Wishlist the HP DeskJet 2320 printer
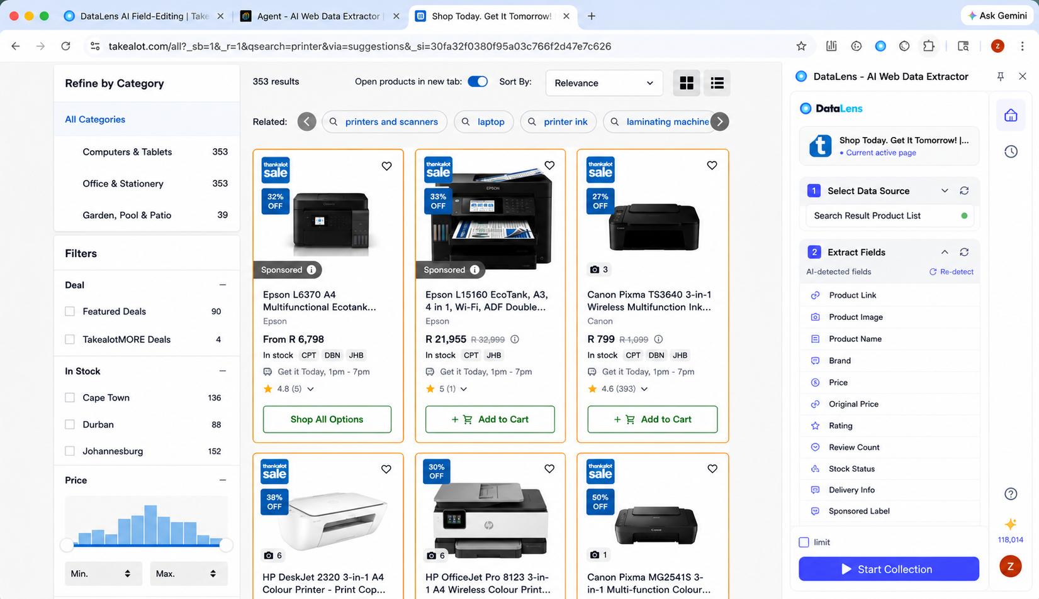Image resolution: width=1039 pixels, height=599 pixels. [386, 469]
